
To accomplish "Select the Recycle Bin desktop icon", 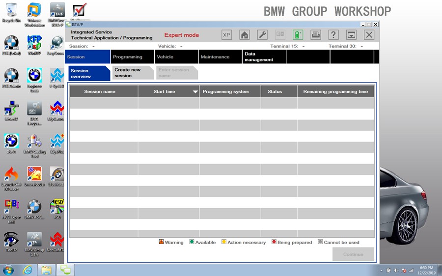I will pos(11,13).
